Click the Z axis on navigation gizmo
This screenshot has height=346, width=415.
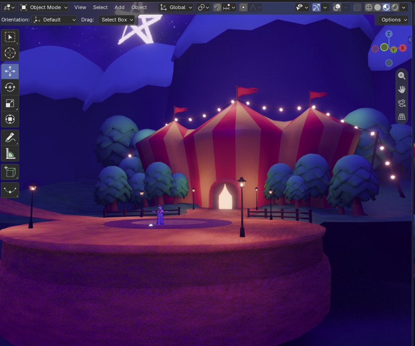tap(389, 34)
